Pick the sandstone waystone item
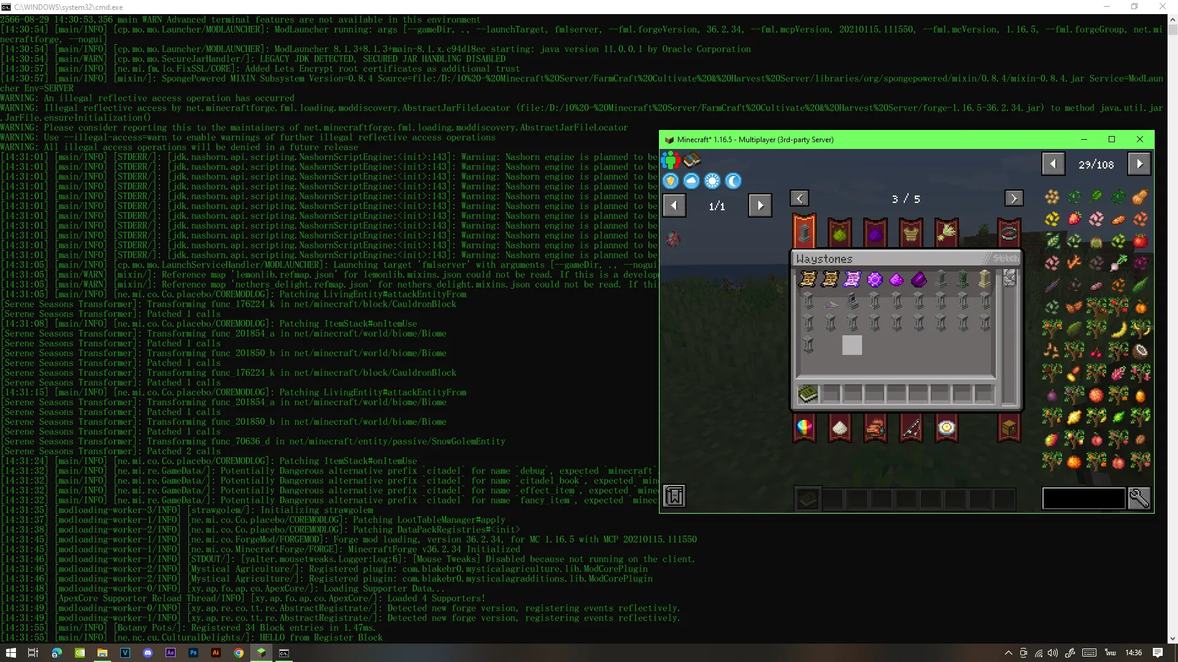The width and height of the screenshot is (1178, 662). point(985,280)
